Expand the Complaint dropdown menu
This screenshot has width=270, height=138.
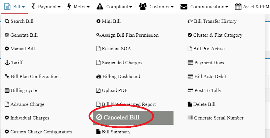[114, 6]
